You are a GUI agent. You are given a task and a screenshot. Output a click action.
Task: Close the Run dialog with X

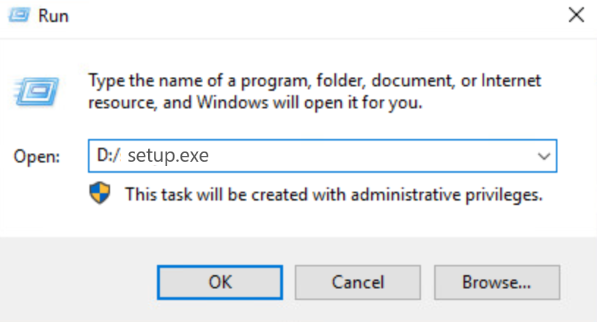pos(576,15)
